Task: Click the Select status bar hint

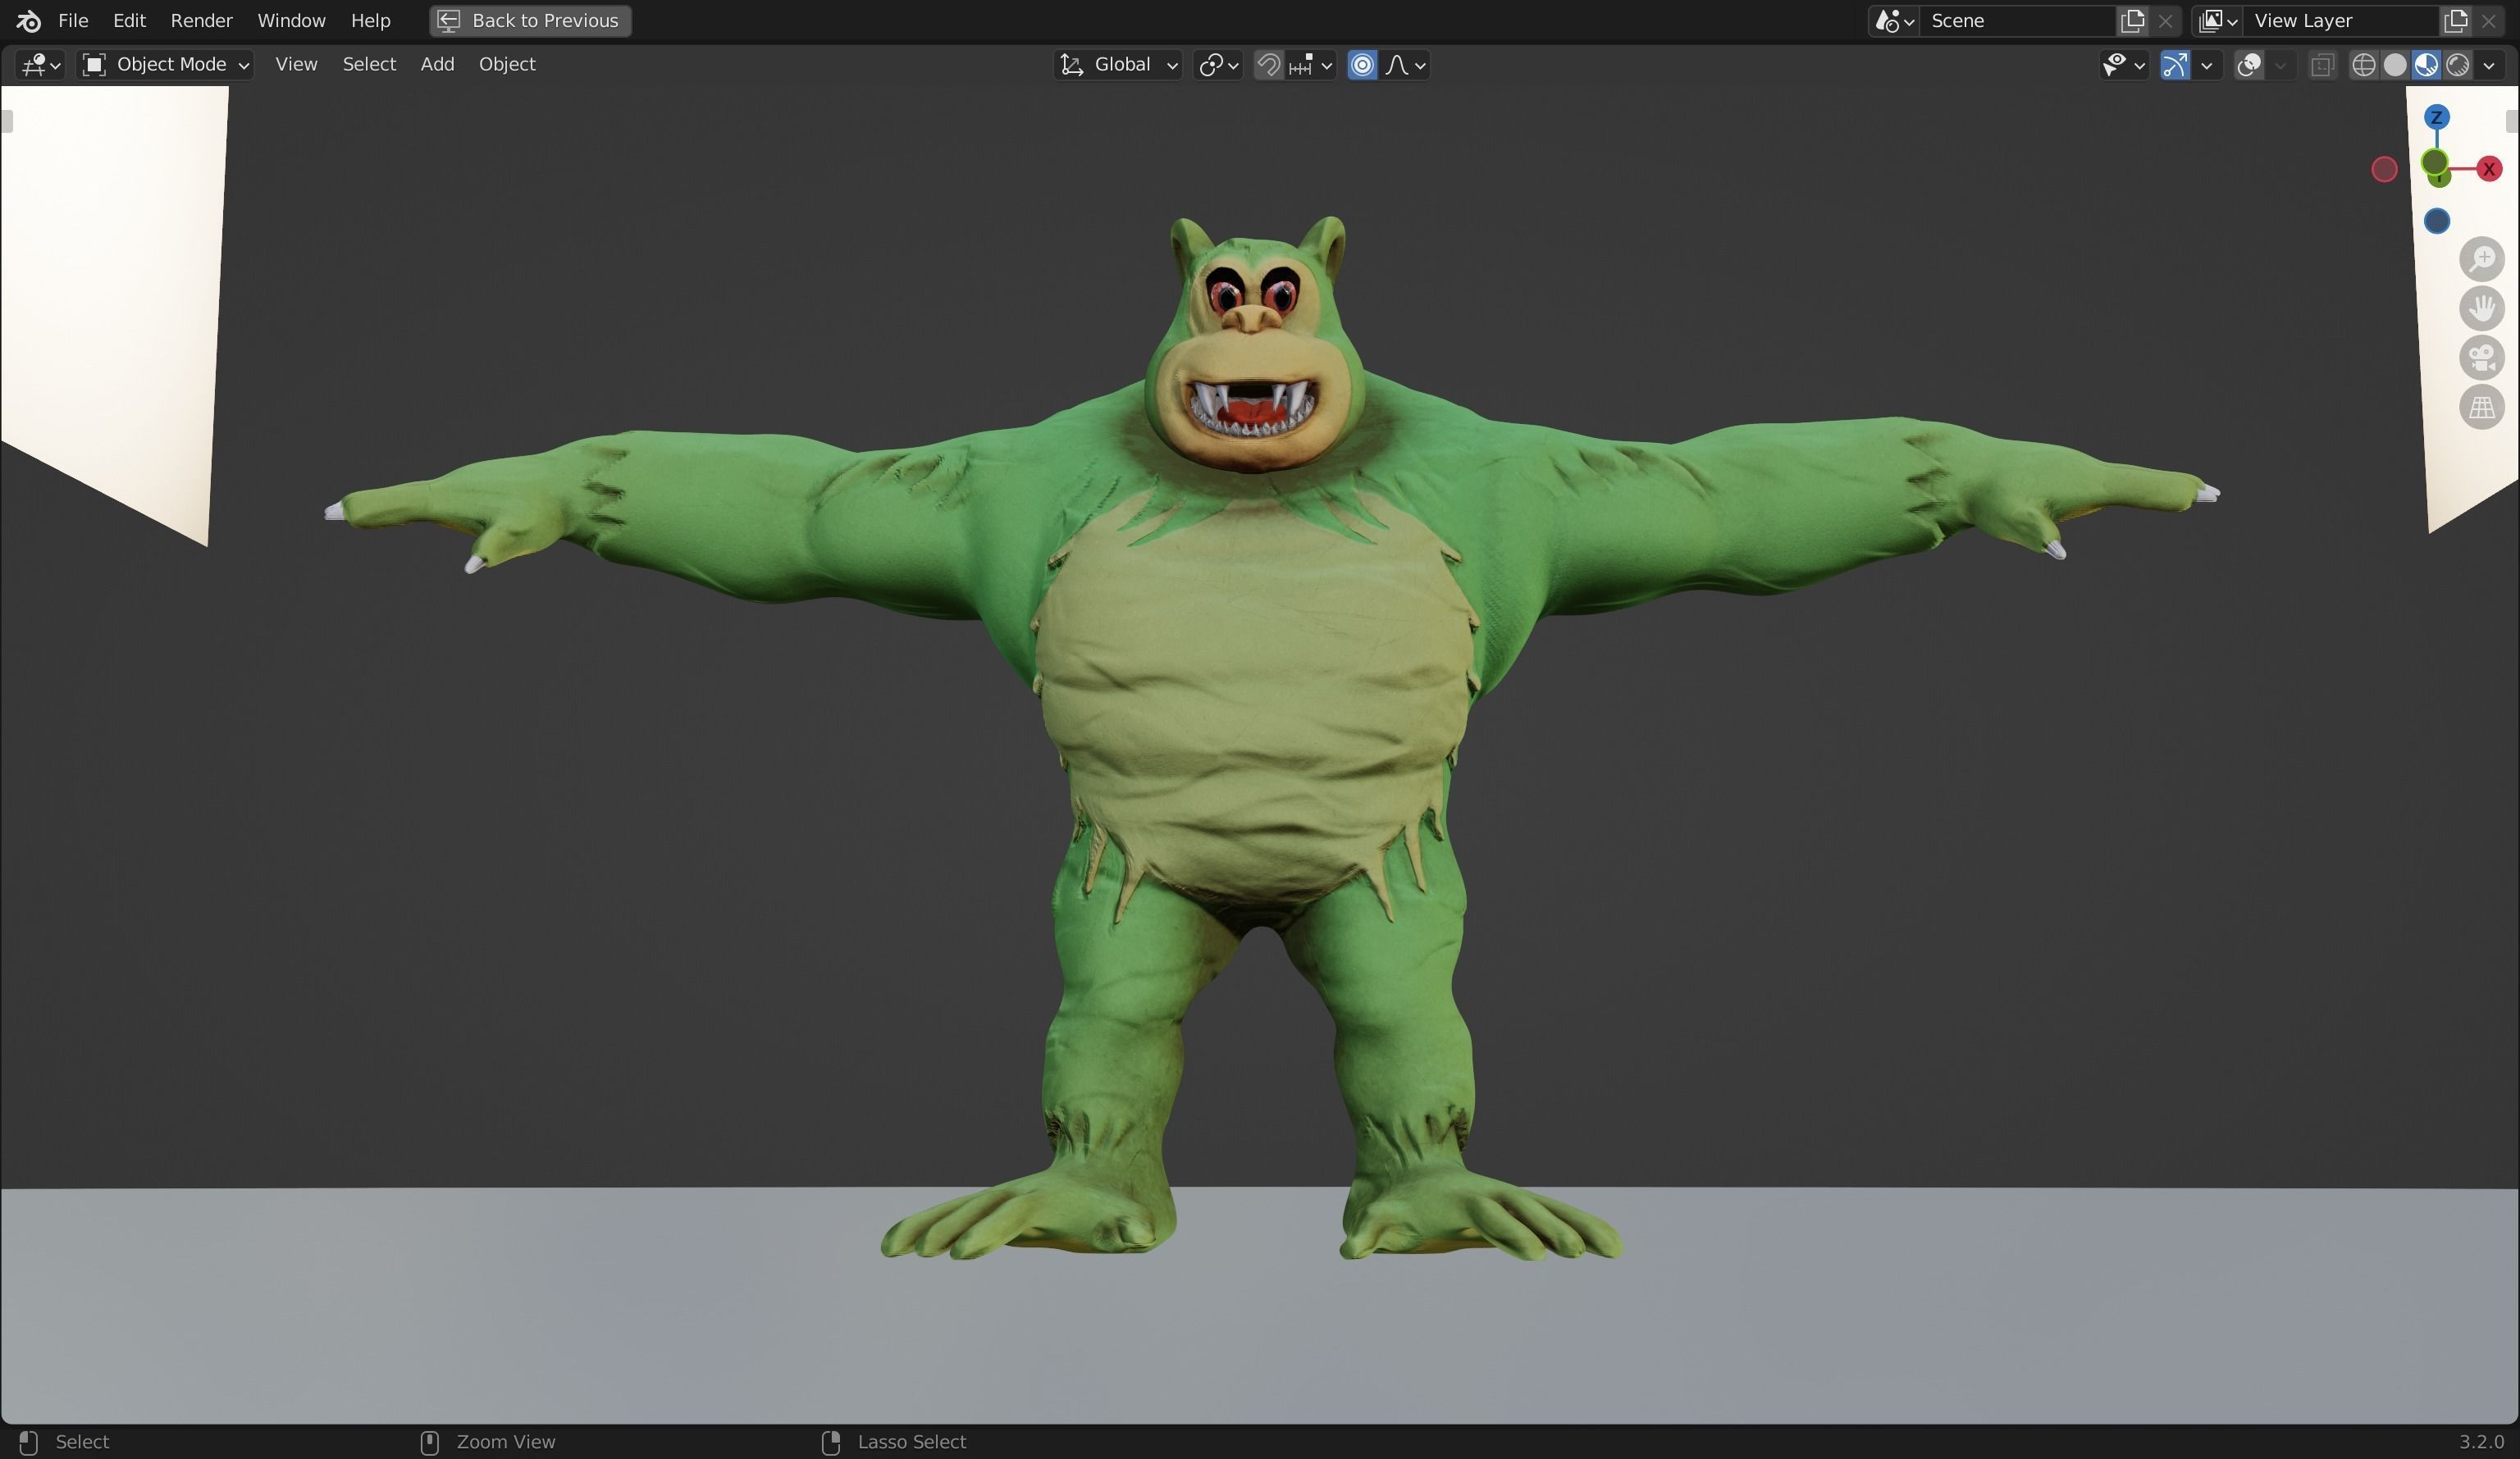Action: pyautogui.click(x=63, y=1442)
